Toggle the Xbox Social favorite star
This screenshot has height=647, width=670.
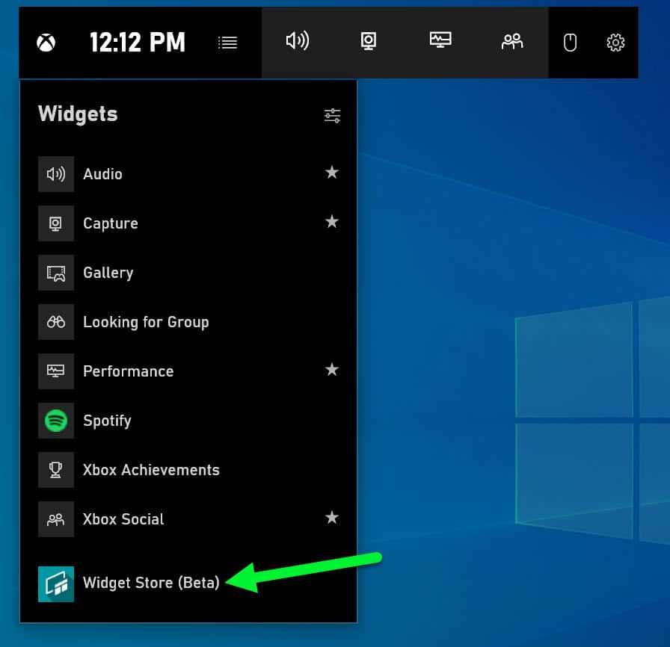(332, 518)
